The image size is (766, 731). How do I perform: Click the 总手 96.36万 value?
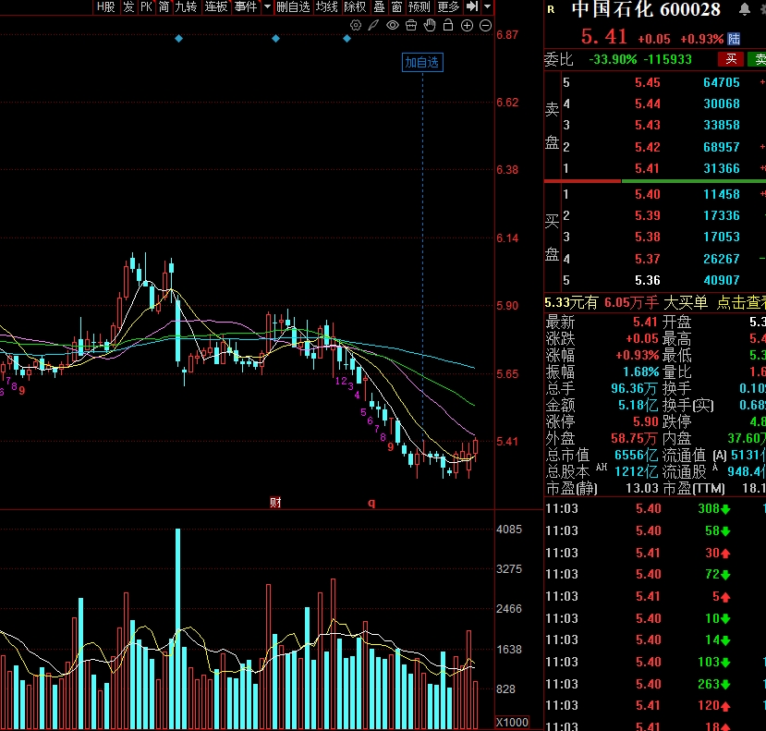(x=634, y=388)
